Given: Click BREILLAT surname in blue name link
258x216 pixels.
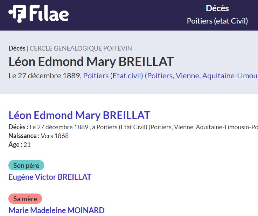Looking at the screenshot, I should pos(126,115).
